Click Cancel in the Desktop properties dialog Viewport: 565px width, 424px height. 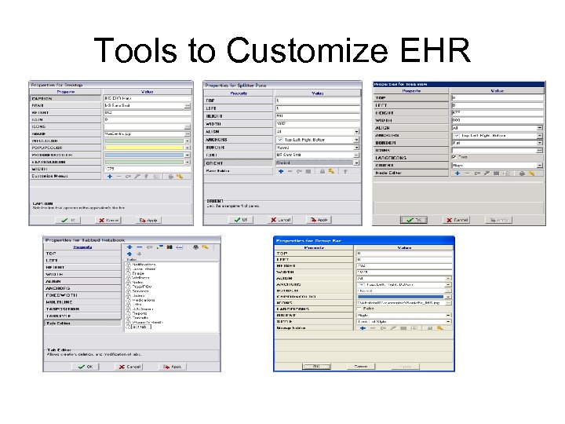tap(108, 220)
